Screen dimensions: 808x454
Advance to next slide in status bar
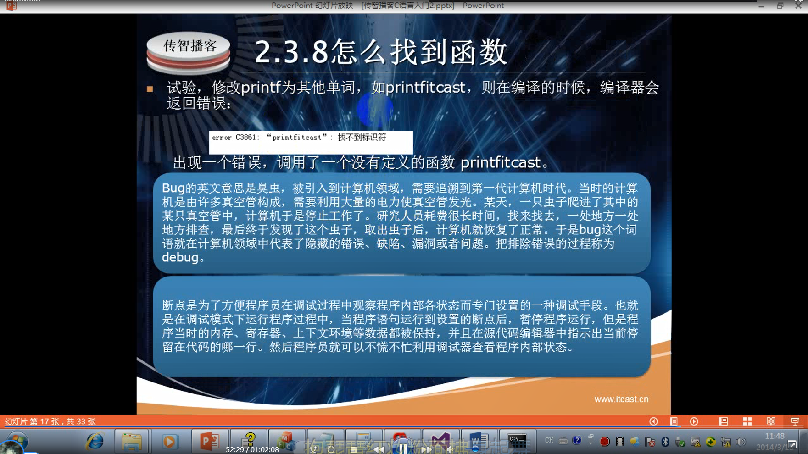point(694,421)
